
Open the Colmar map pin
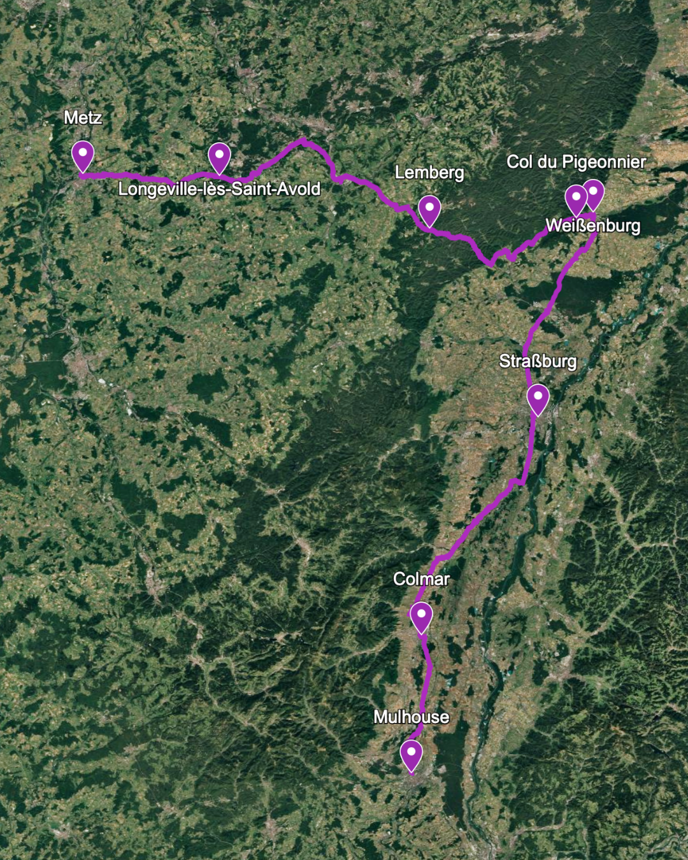[x=421, y=618]
